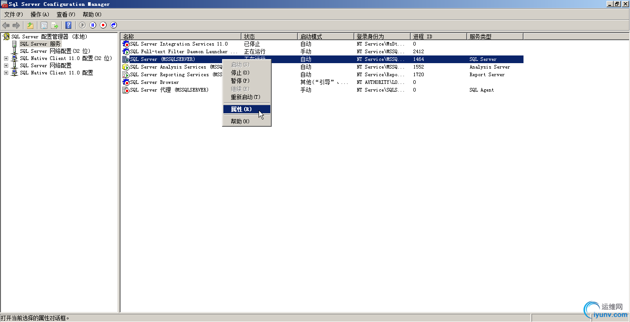Screen dimensions: 630x322
Task: Click the SQL Server 代理 service icon
Action: tap(126, 90)
